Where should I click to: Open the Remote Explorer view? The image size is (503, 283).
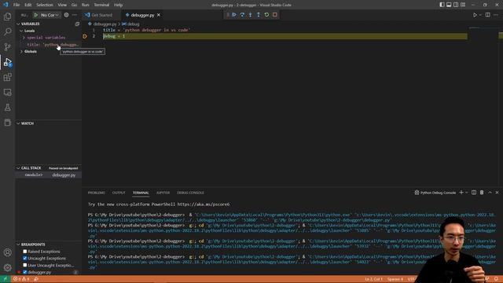point(7,93)
